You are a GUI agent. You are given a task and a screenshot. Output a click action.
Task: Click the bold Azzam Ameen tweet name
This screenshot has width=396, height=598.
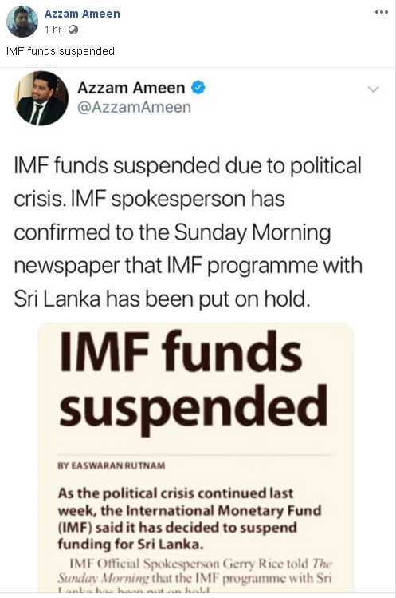click(x=131, y=88)
